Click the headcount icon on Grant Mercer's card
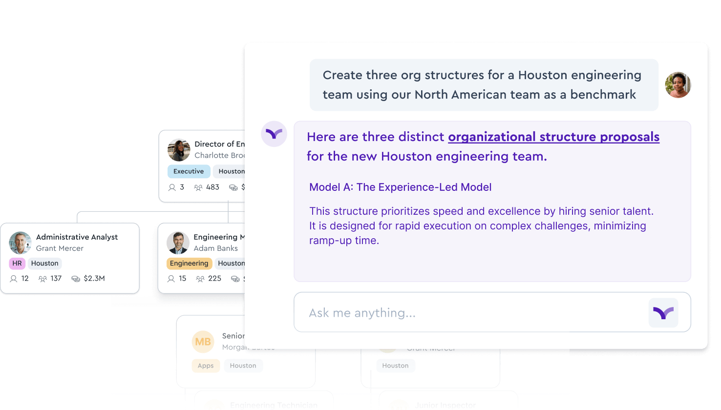The width and height of the screenshot is (721, 410). [x=14, y=278]
